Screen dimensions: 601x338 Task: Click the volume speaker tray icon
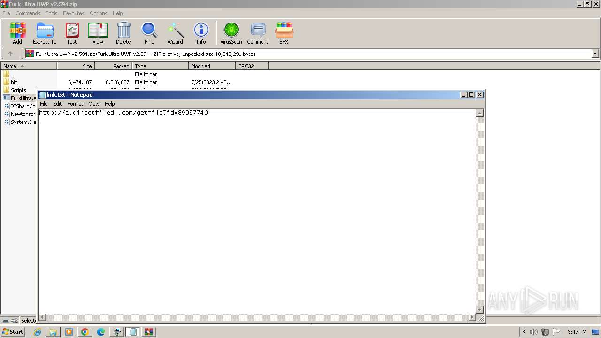tap(534, 332)
